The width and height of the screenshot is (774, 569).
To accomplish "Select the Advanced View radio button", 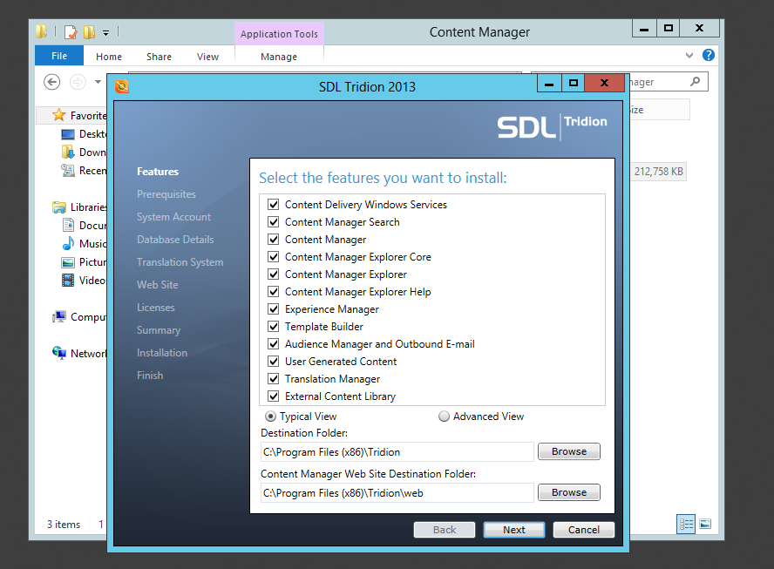I will click(x=445, y=417).
